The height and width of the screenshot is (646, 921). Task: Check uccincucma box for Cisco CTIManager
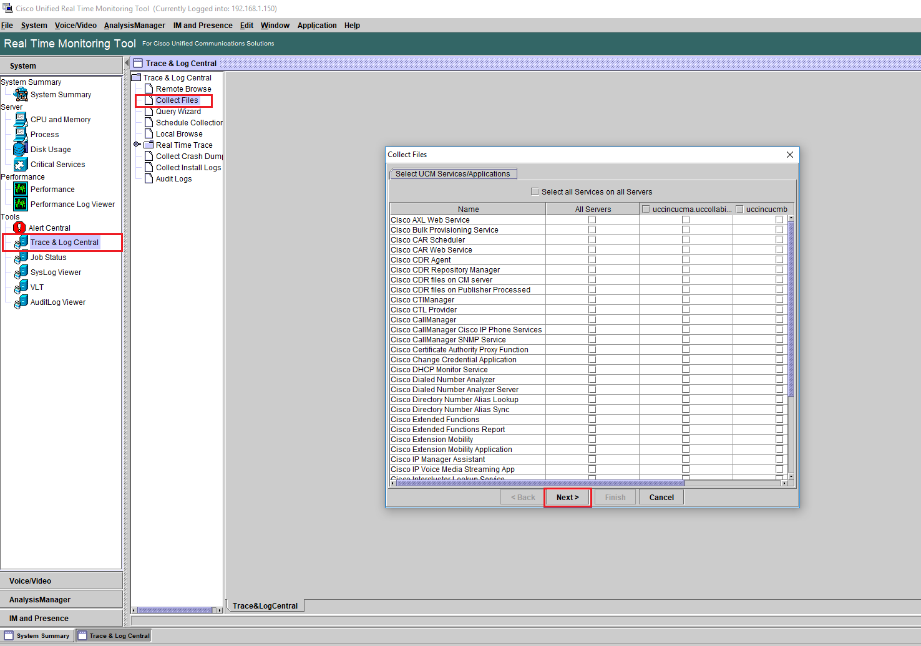(x=686, y=299)
